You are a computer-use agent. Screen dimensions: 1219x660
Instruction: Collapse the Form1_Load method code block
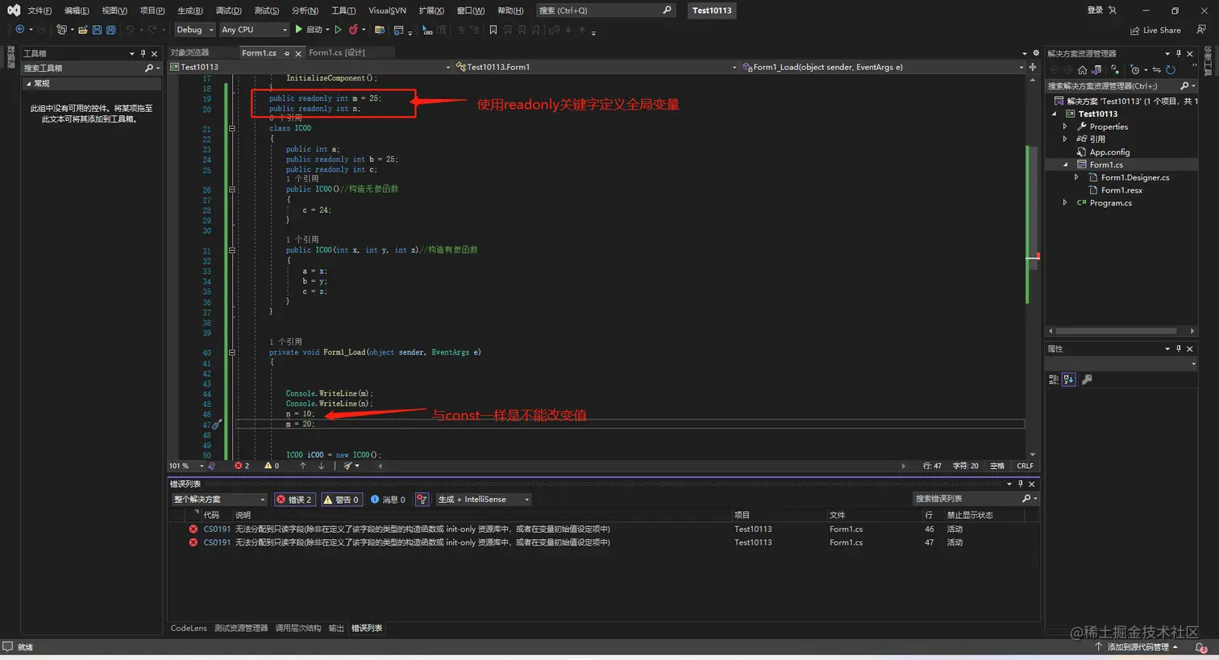[x=232, y=352]
